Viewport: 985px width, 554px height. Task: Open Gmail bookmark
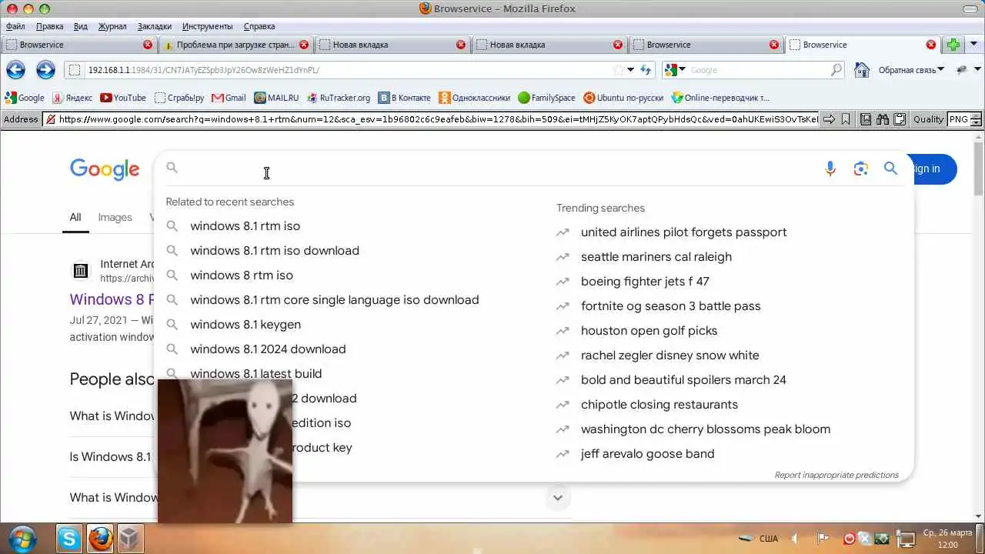229,98
